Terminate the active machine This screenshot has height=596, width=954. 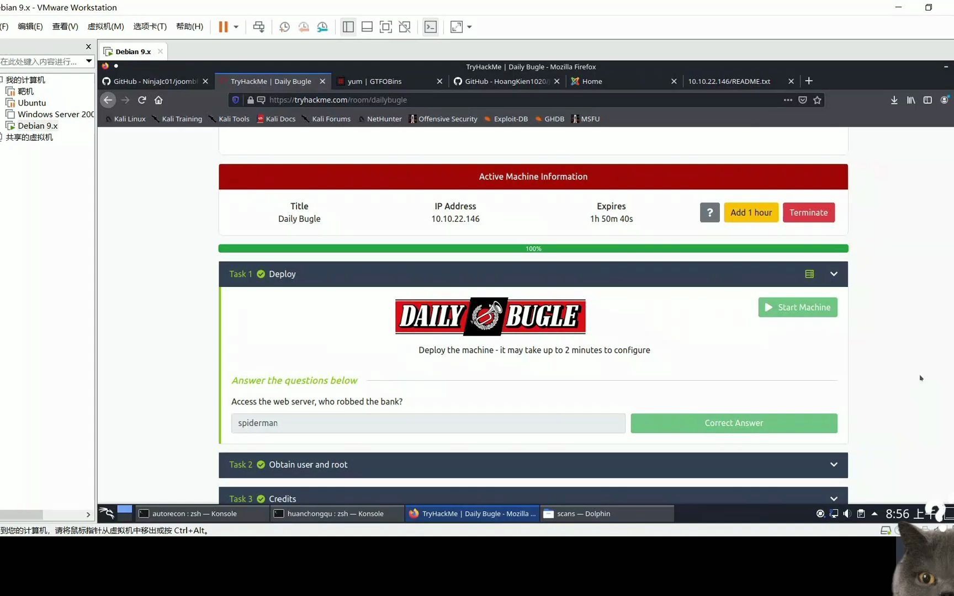click(808, 212)
